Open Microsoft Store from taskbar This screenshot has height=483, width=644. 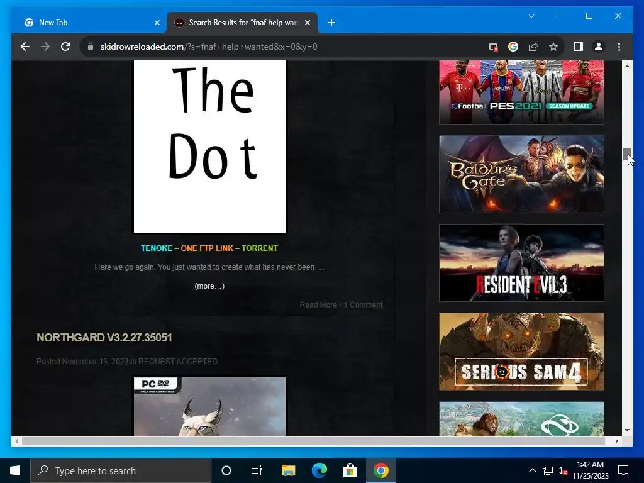coord(350,470)
